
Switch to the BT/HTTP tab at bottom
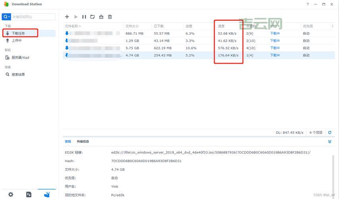pos(29,194)
